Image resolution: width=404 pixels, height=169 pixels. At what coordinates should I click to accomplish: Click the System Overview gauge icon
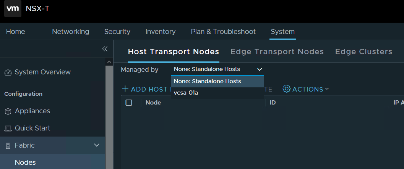(x=8, y=72)
